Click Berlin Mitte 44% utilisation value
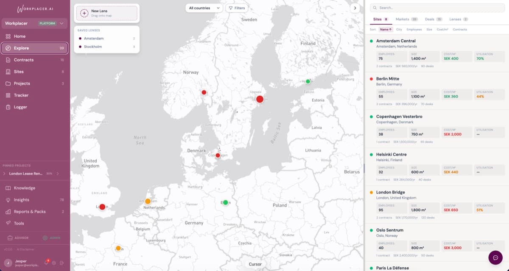The image size is (509, 271). point(480,97)
